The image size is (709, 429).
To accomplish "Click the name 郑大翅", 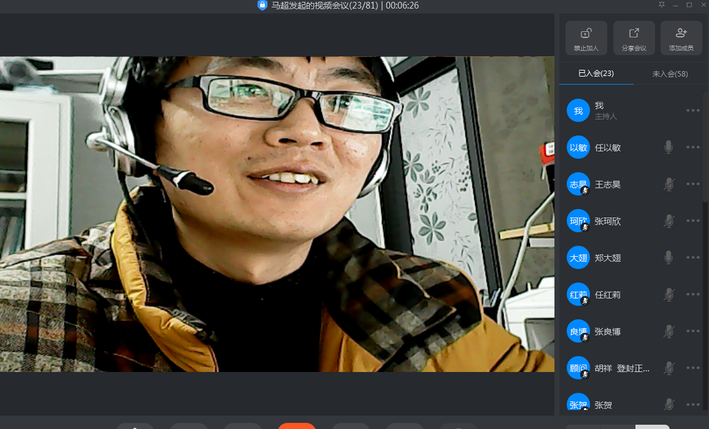I will pyautogui.click(x=608, y=257).
